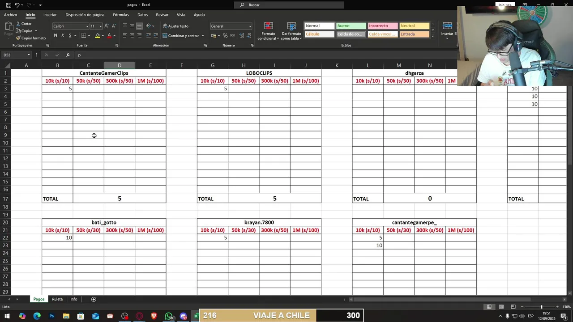Apply accounting number format icon

point(214,35)
